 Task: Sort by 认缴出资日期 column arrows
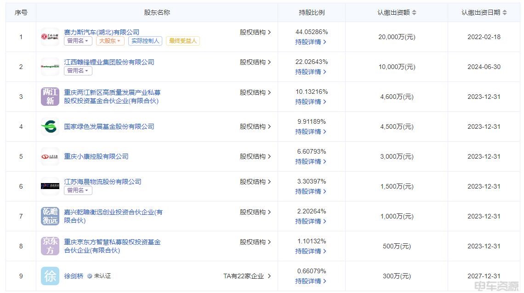click(505, 13)
